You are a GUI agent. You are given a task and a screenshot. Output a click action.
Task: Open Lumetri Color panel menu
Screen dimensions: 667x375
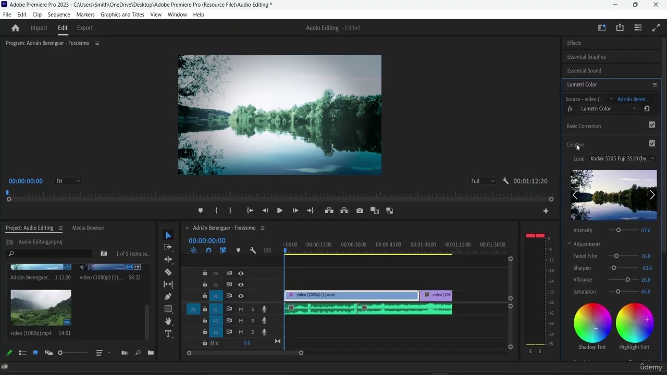tap(654, 84)
